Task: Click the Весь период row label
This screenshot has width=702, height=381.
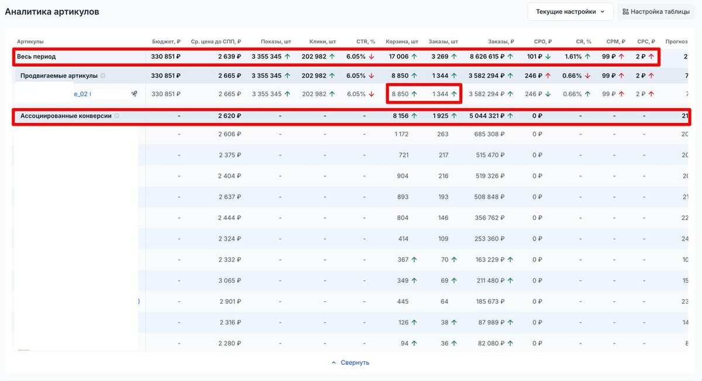Action: [36, 57]
